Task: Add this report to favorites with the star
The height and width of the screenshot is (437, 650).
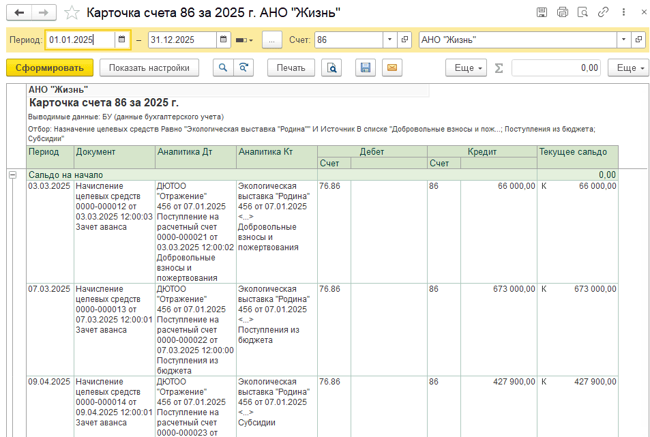Action: tap(71, 13)
